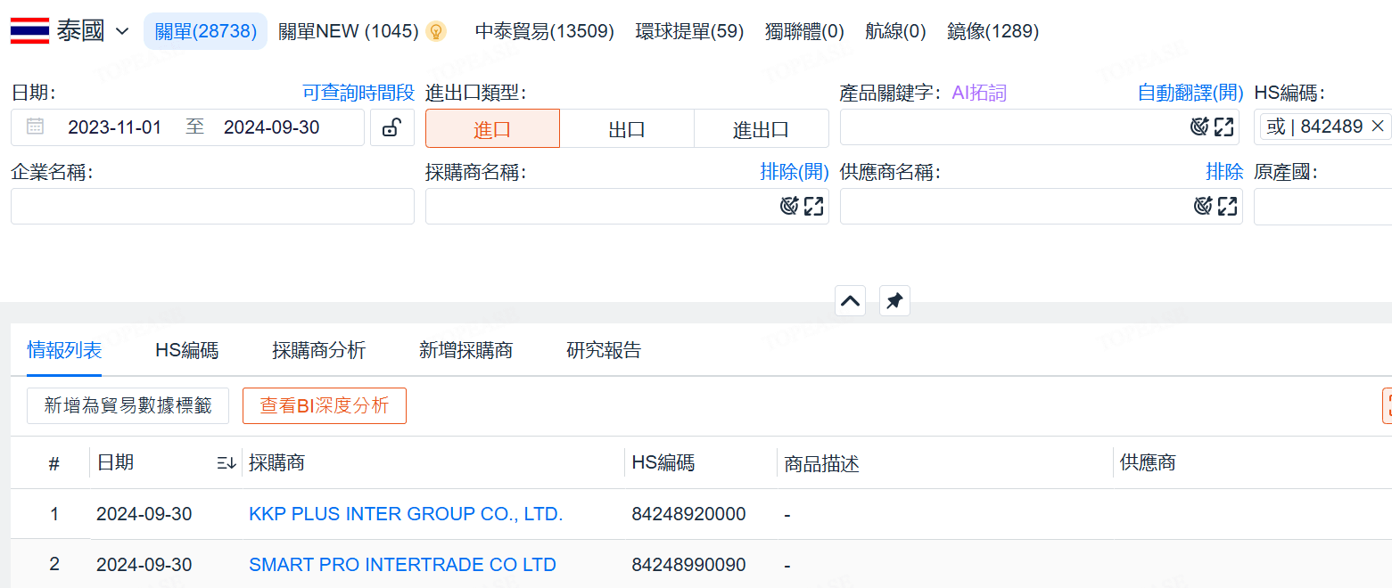This screenshot has width=1392, height=588.
Task: Click target icon in product keyword field
Action: [1199, 127]
